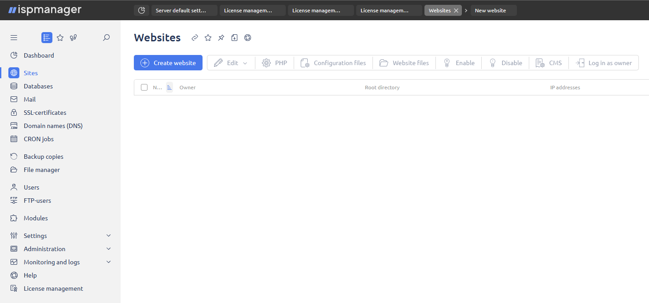Close the Websites tab with its X
Screen dimensions: 649x303
point(456,11)
